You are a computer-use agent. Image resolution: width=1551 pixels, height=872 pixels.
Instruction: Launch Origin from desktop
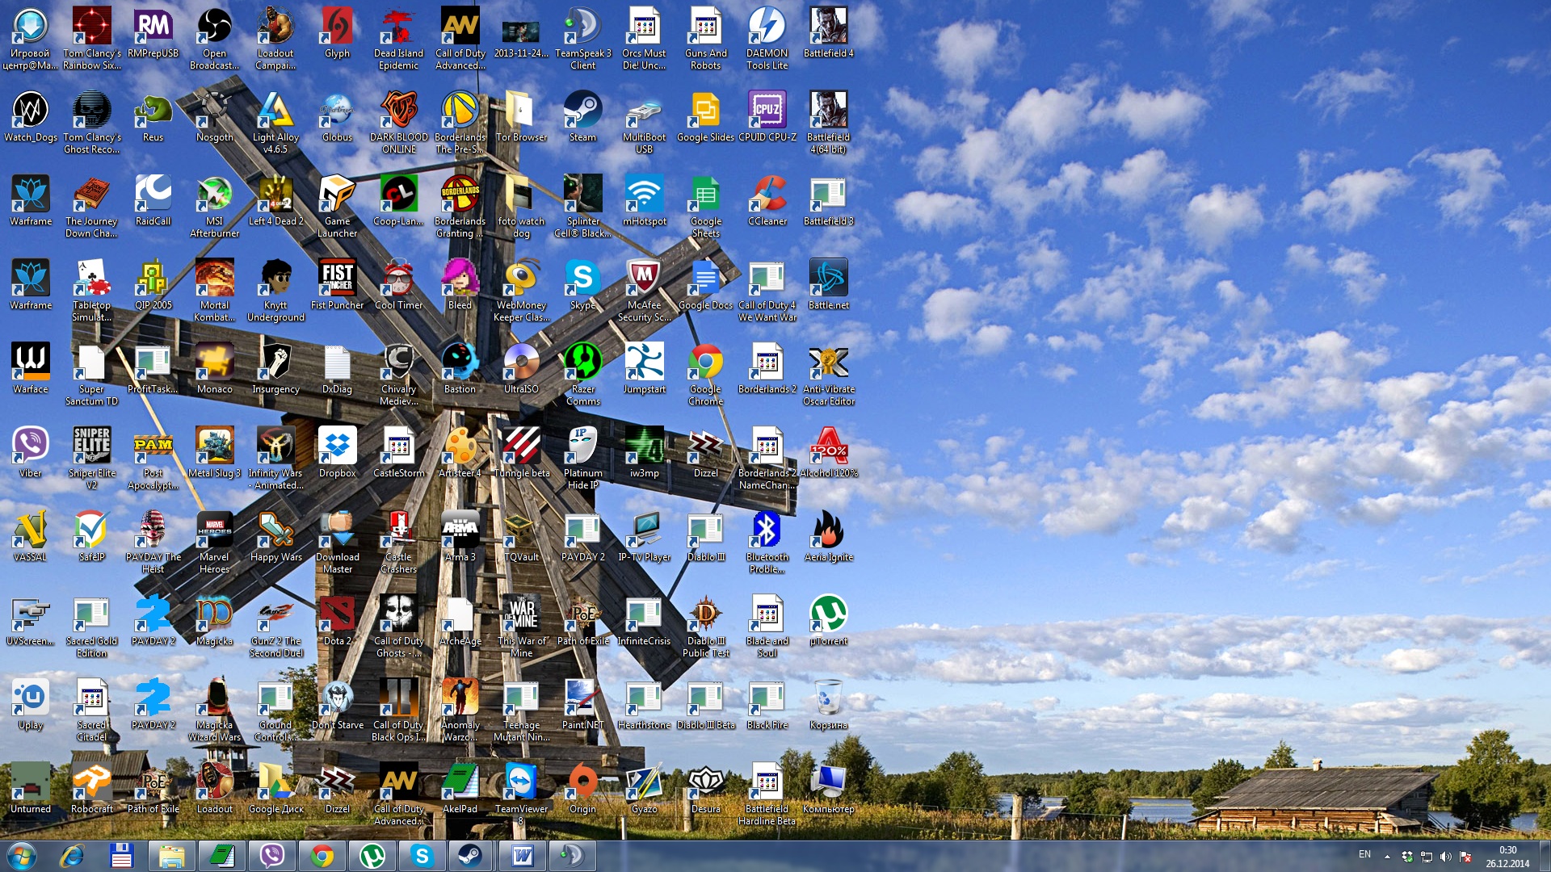coord(582,789)
